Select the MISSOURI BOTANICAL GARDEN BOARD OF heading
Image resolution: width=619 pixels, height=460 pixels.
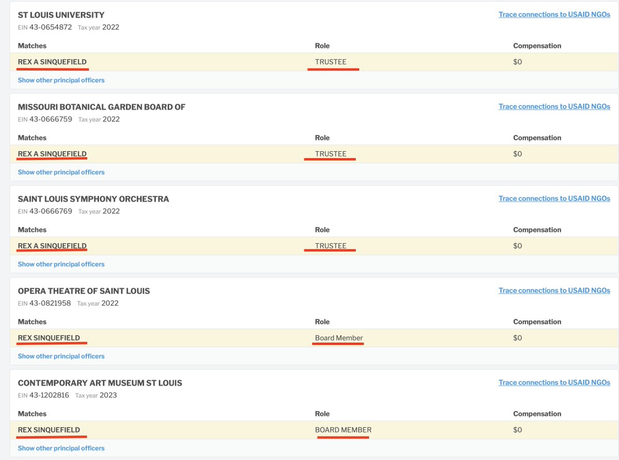[102, 107]
